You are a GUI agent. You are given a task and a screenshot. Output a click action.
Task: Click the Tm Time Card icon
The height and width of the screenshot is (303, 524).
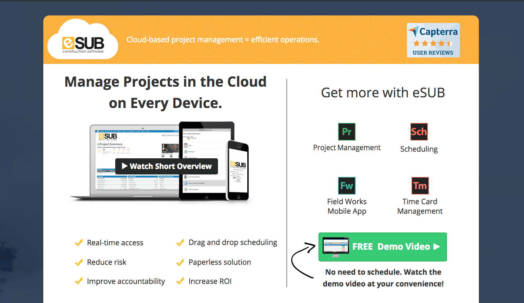[x=420, y=186]
